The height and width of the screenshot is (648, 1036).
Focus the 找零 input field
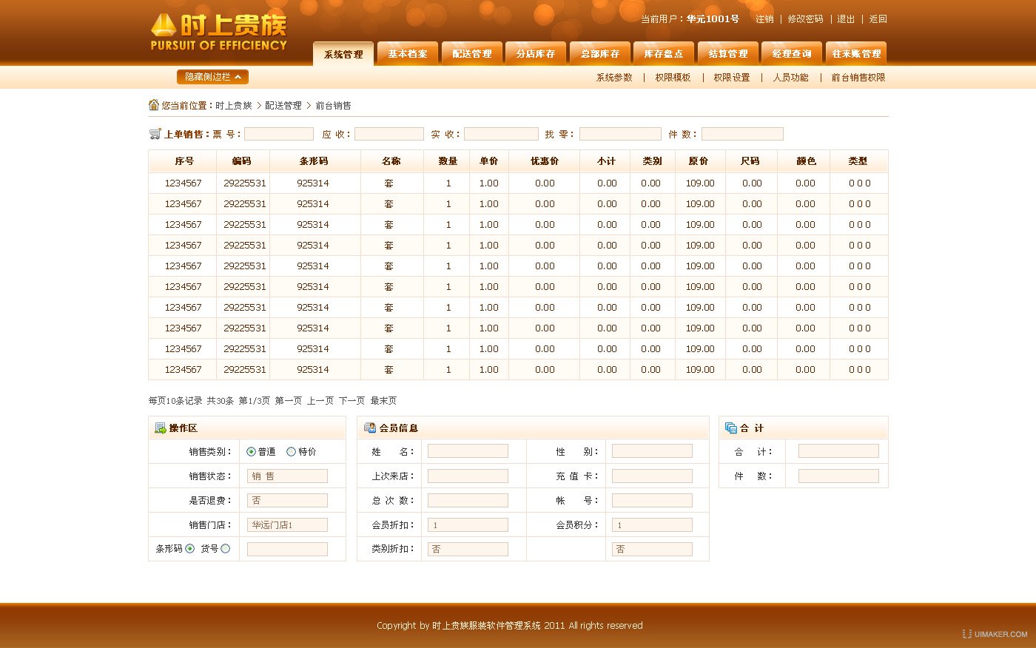(x=620, y=134)
